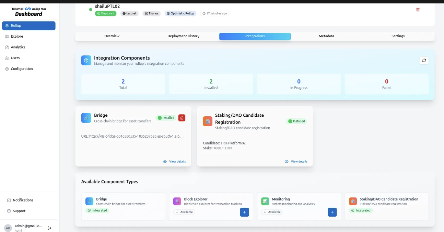This screenshot has height=232, width=444.
Task: Open the Metadata tab
Action: pos(326,36)
